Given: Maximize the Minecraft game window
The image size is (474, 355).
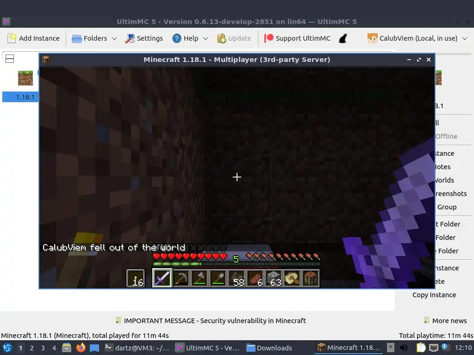Looking at the screenshot, I should coord(418,60).
